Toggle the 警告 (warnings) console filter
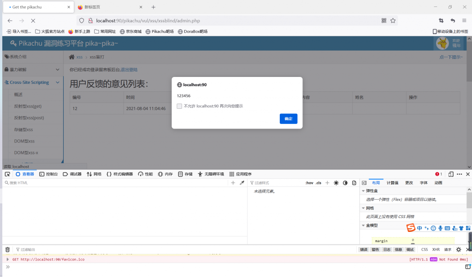The height and width of the screenshot is (277, 472). tap(375, 249)
